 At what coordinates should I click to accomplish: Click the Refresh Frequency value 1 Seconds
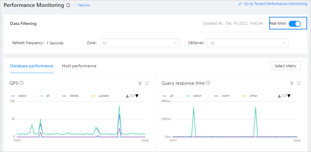[x=55, y=43]
